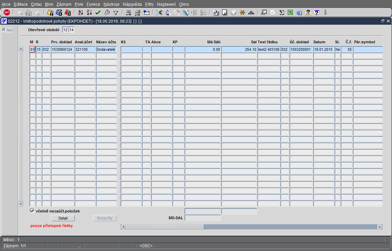Click the M field containing 01
392x251 pixels.
32,49
